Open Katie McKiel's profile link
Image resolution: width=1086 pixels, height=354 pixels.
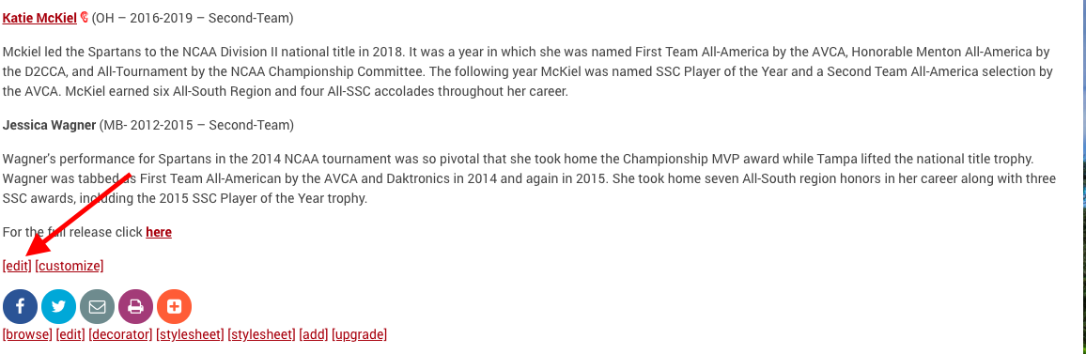[39, 18]
